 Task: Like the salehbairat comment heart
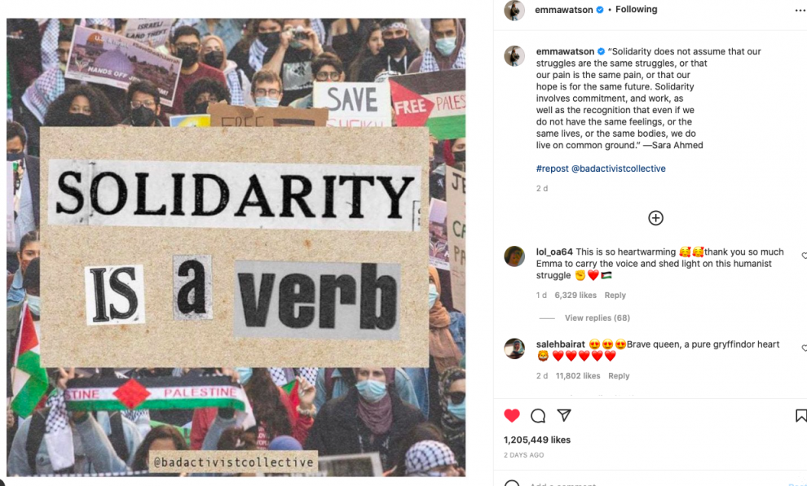coord(804,348)
